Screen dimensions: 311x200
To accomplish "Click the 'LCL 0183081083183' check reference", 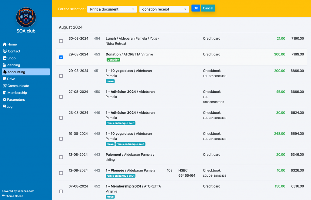I will (x=214, y=100).
